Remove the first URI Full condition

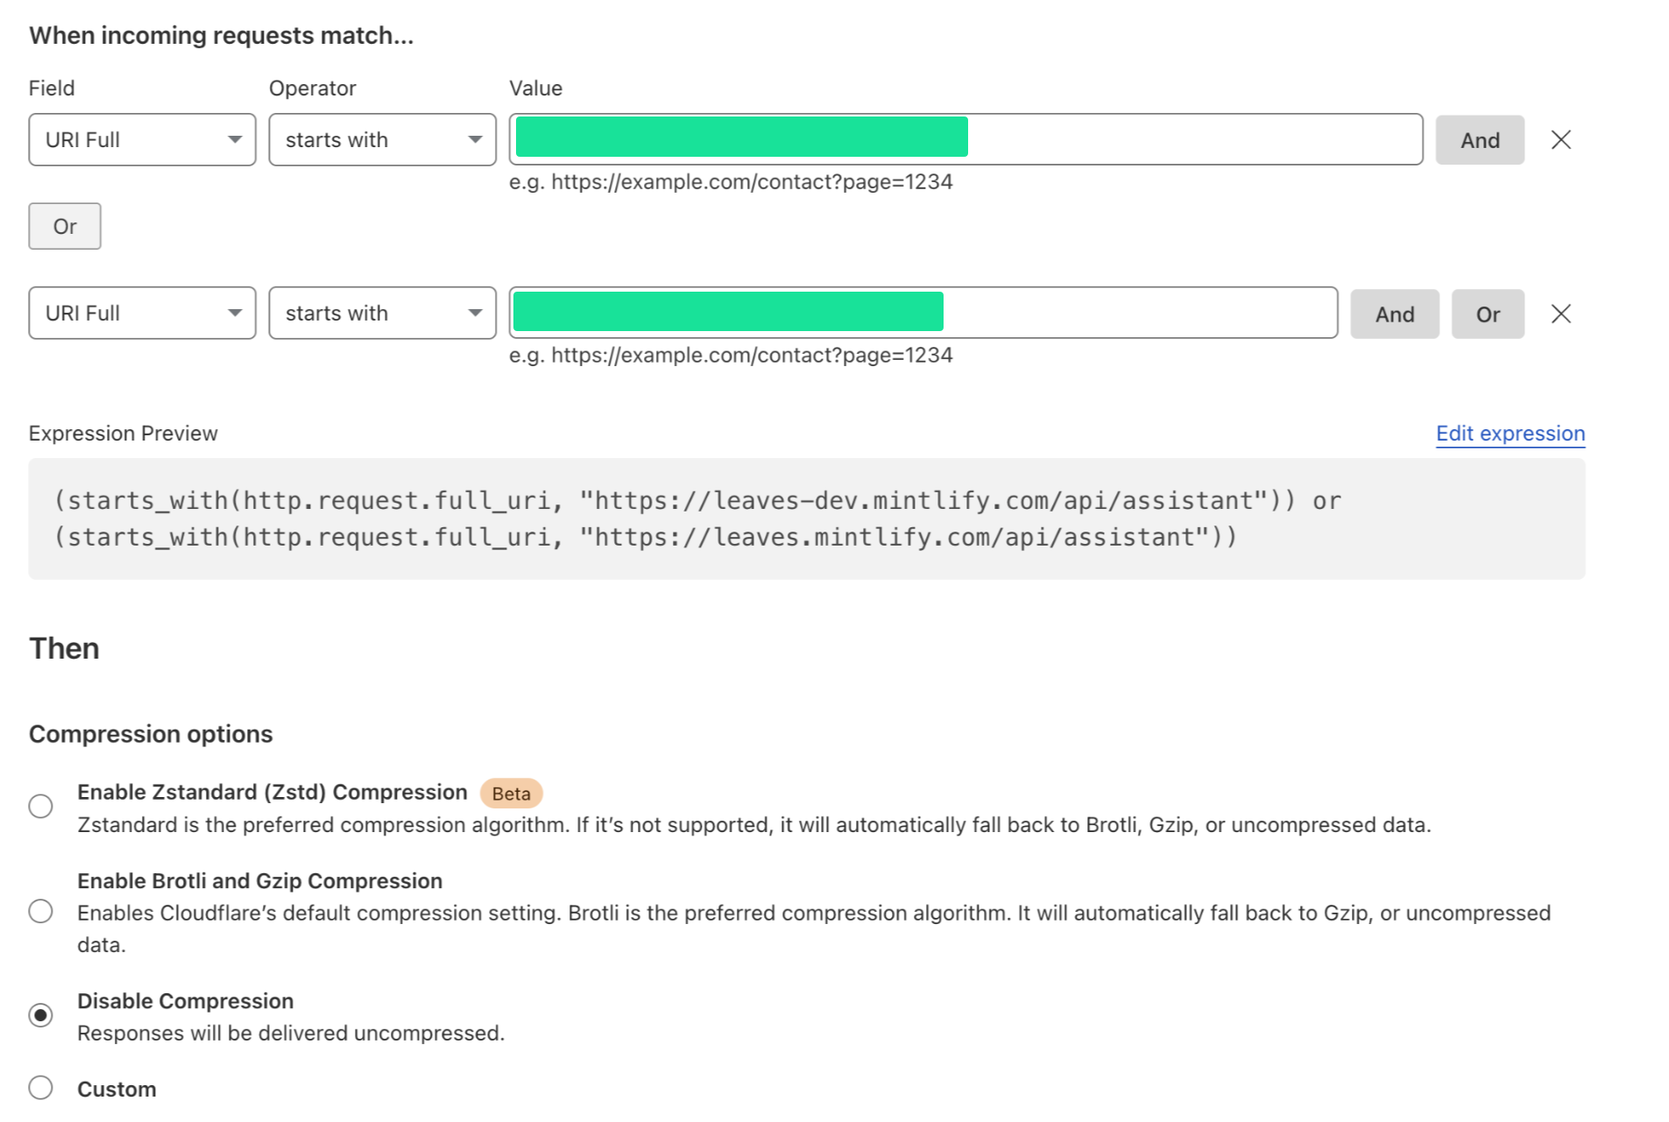[x=1560, y=139]
